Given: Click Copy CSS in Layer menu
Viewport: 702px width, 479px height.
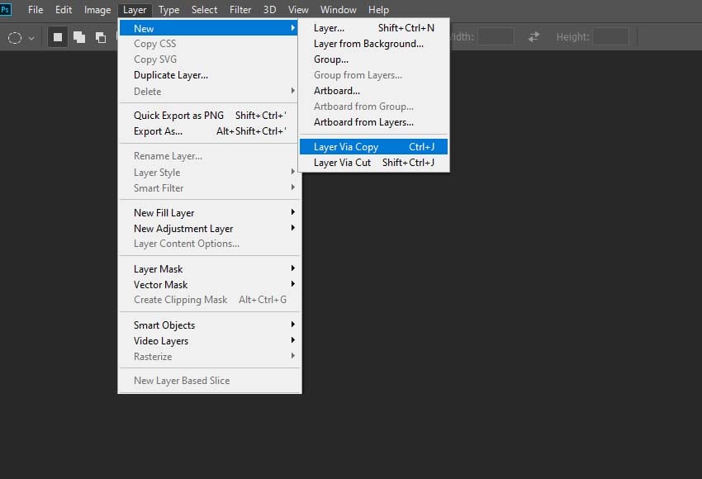Looking at the screenshot, I should tap(209, 44).
